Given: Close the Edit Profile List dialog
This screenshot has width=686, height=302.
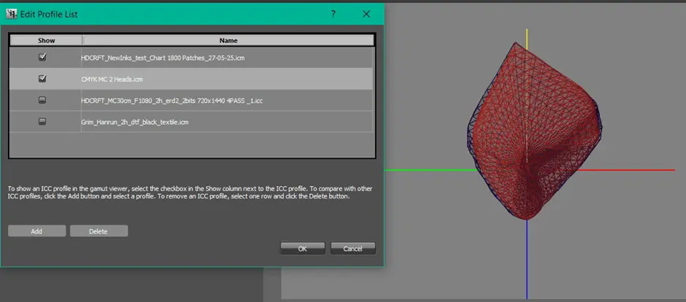Looking at the screenshot, I should pyautogui.click(x=366, y=15).
